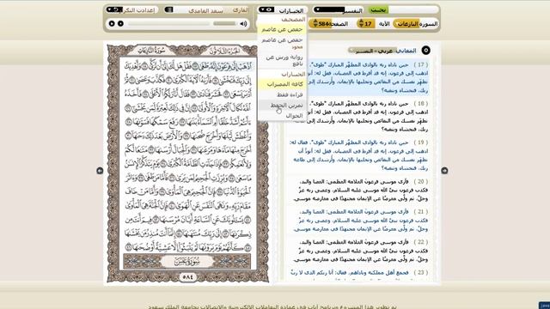Collapse the options dropdown (الخيارات)
The width and height of the screenshot is (550, 309).
283,10
